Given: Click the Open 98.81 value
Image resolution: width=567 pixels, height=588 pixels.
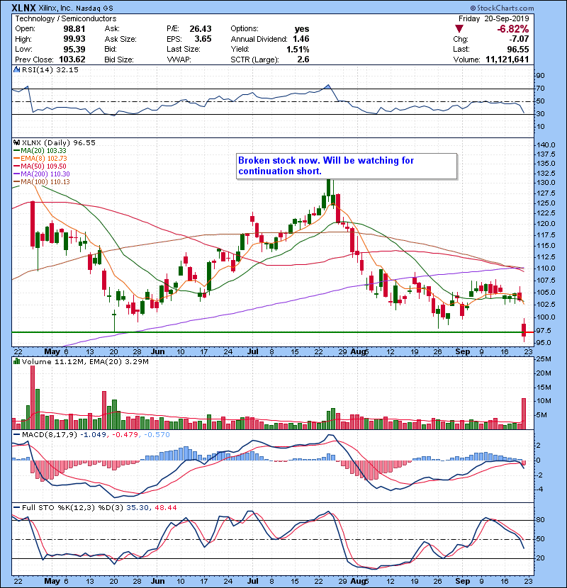Looking at the screenshot, I should 74,29.
